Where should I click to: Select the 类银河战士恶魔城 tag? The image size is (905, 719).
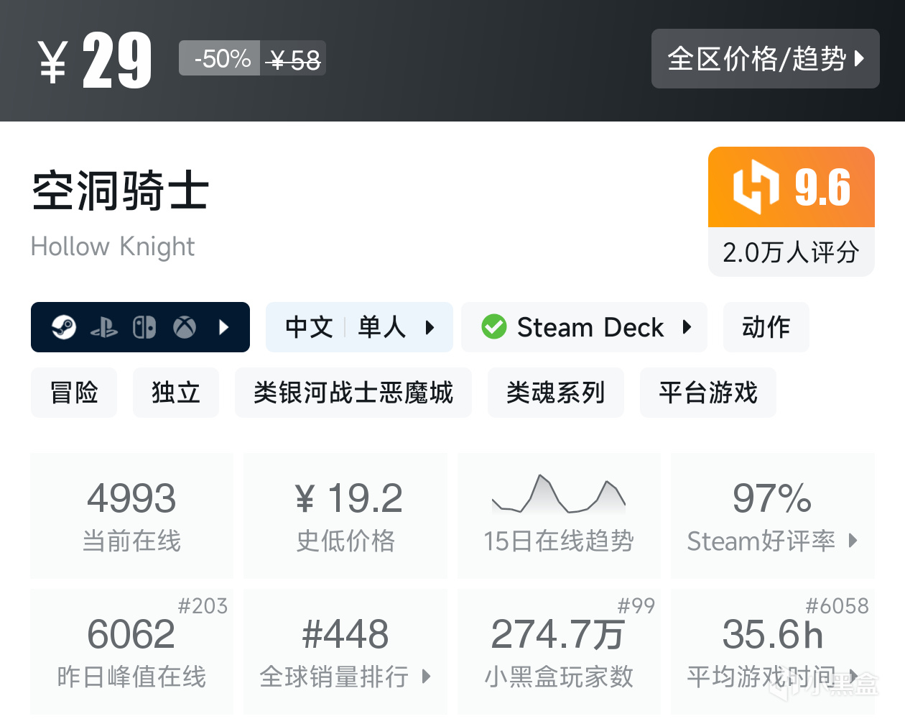coord(353,393)
